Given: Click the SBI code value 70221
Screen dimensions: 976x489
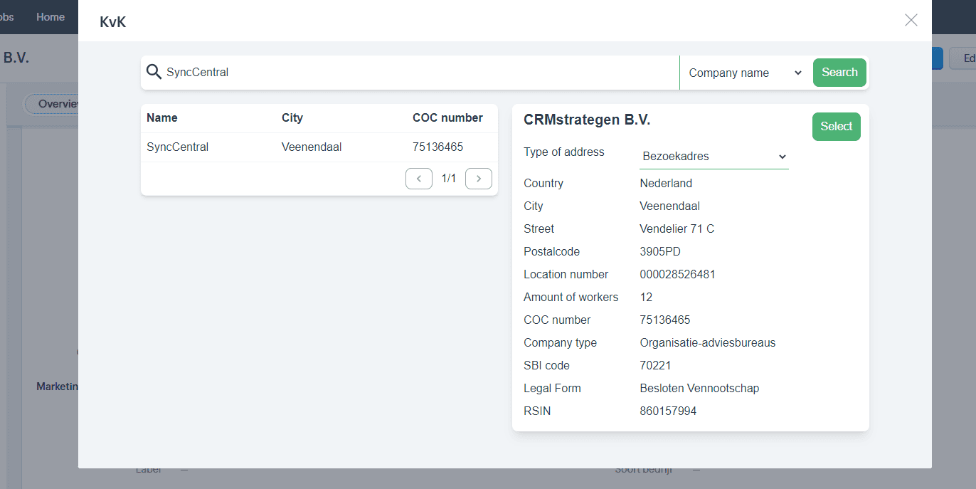Looking at the screenshot, I should [x=655, y=365].
